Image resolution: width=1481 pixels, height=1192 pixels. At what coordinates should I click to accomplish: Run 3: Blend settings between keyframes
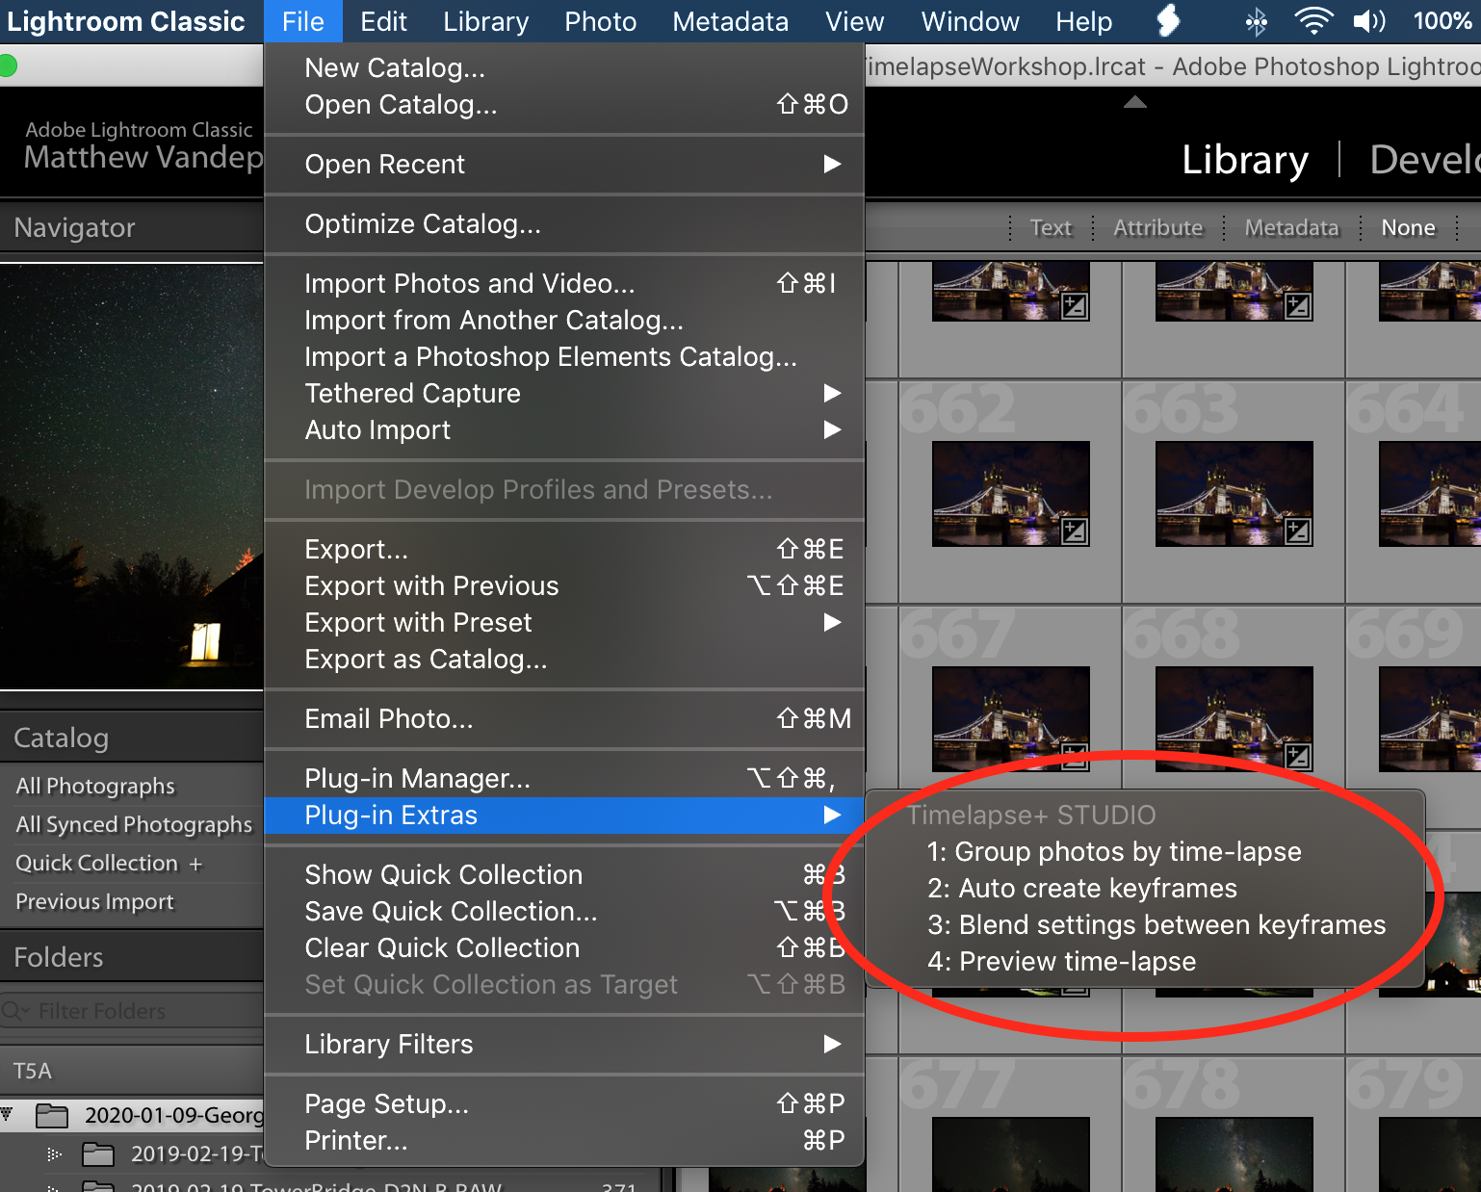click(1145, 925)
